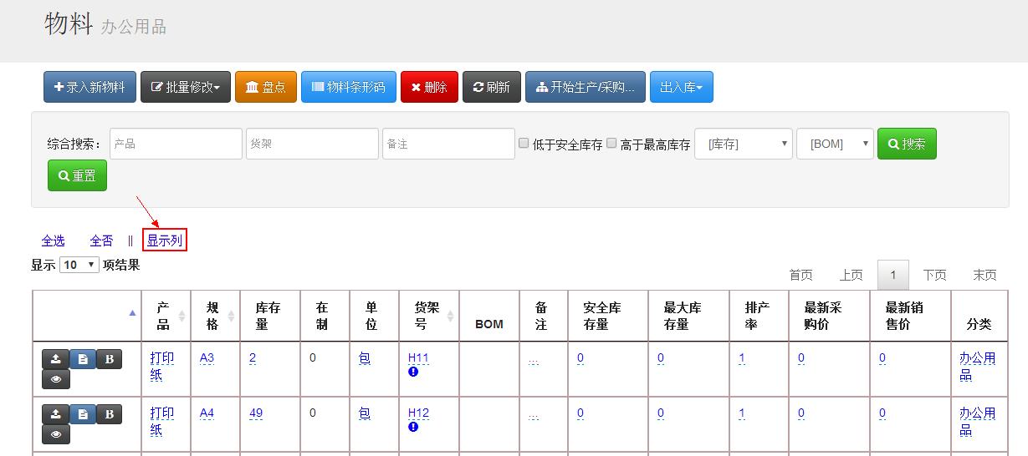Click the warning icon under shelf H11

[413, 372]
